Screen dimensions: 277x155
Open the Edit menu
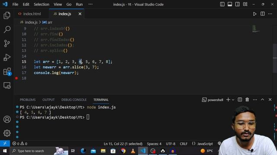(26, 4)
